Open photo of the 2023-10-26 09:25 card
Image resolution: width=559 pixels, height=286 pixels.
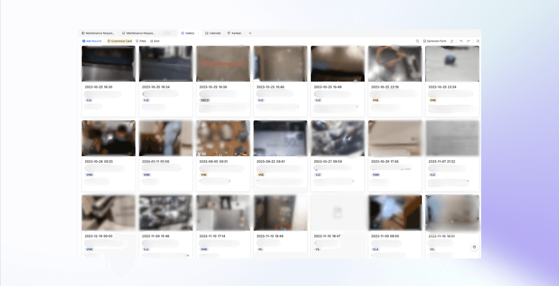108,138
